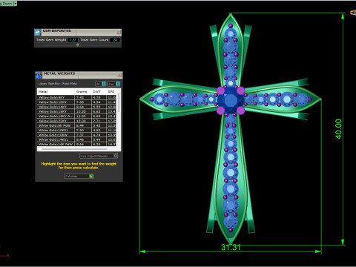This screenshot has height=267, width=356.
Task: Click the 7.71 DWT cell
Action: pyautogui.click(x=99, y=121)
